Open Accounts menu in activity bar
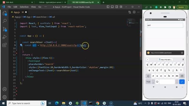This screenshot has height=106, width=189. point(5,89)
